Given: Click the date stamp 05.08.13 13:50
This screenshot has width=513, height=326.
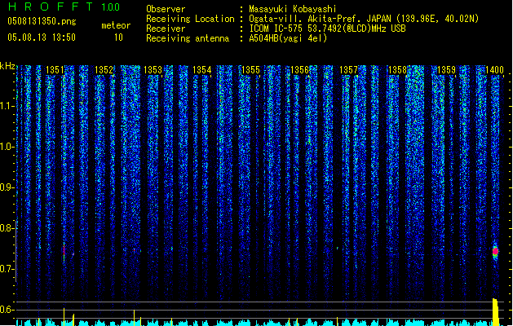Looking at the screenshot, I should tap(42, 37).
